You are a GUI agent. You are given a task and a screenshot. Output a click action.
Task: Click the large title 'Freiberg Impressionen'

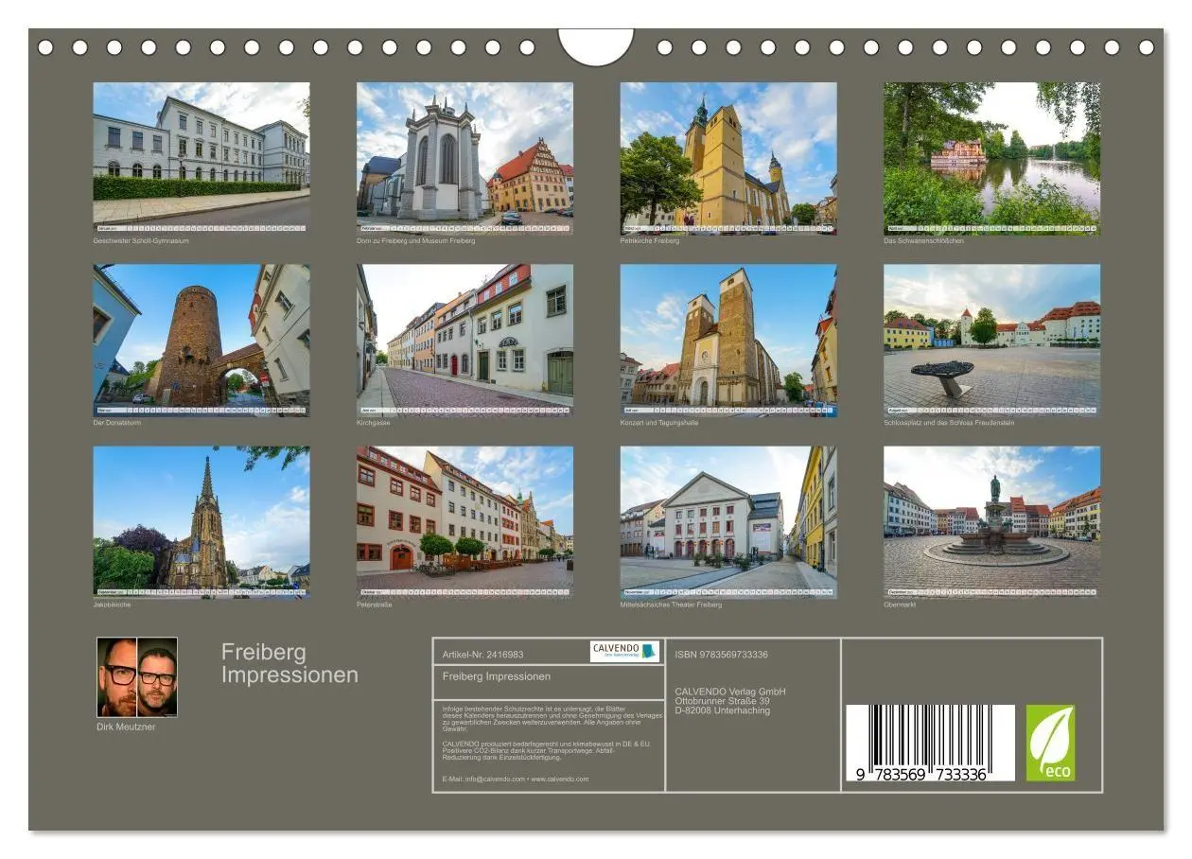[289, 663]
